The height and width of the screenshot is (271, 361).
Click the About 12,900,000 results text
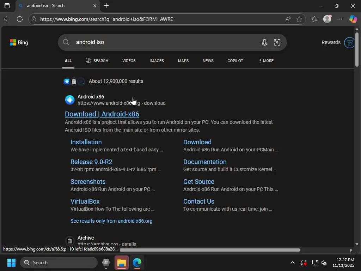116,82
